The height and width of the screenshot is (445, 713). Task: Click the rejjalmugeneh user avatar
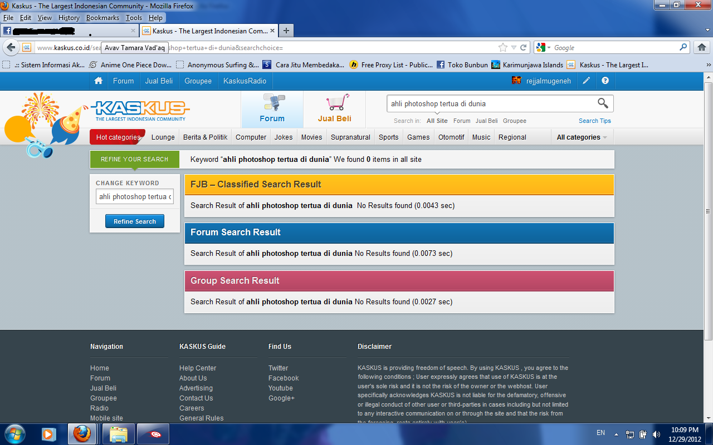516,81
